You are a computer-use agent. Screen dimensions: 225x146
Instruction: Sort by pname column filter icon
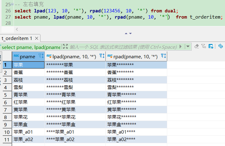[x=41, y=56]
